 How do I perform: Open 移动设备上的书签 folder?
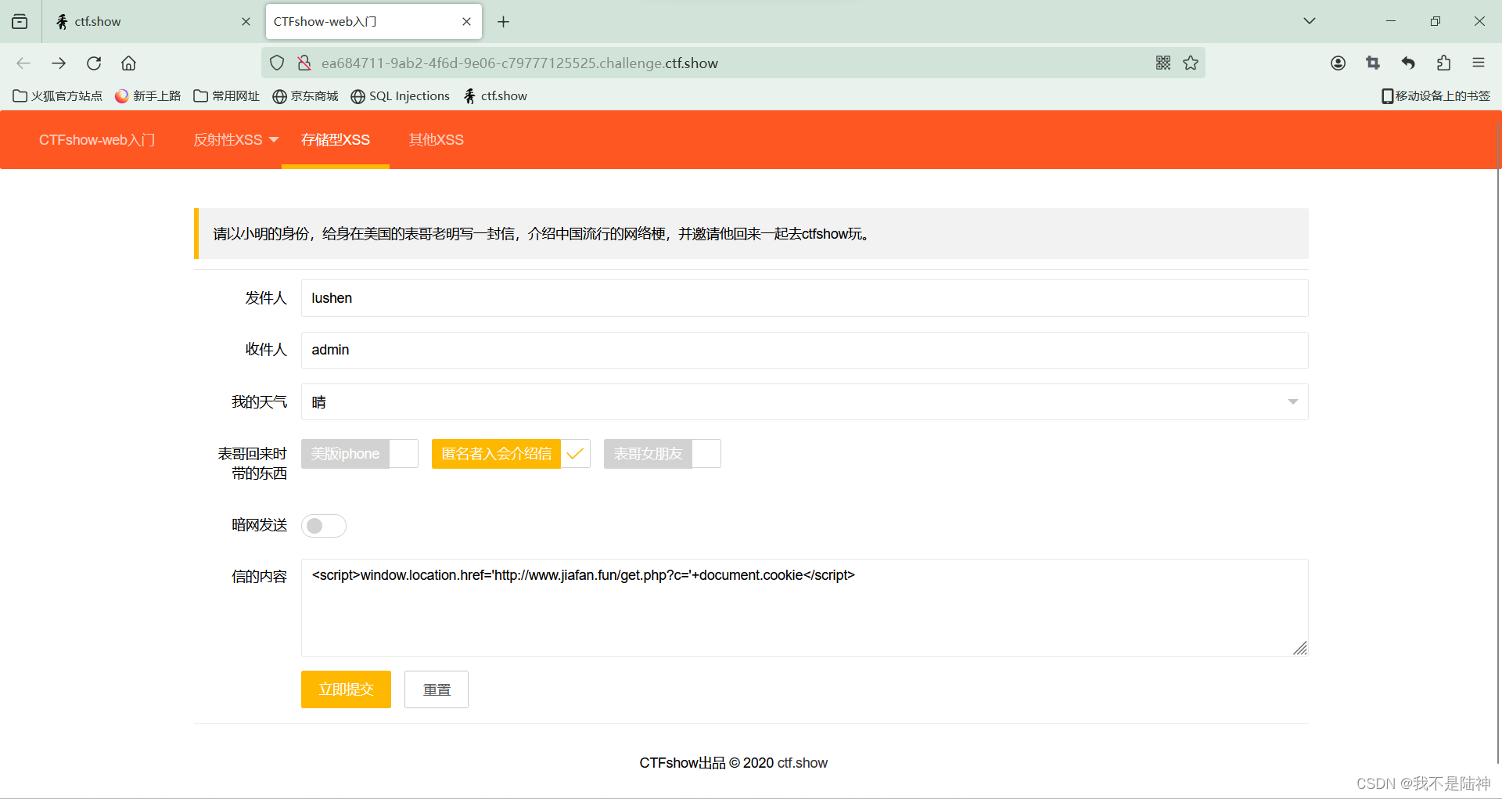[x=1436, y=96]
